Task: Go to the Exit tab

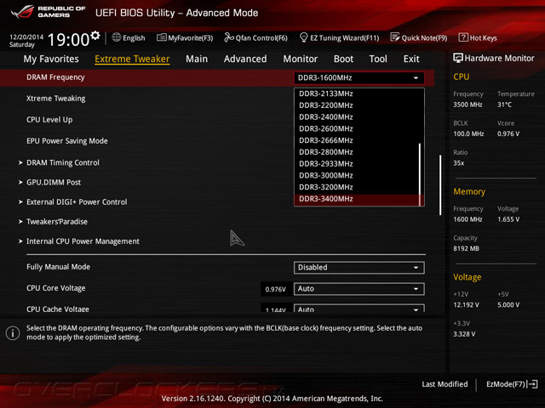Action: tap(411, 59)
